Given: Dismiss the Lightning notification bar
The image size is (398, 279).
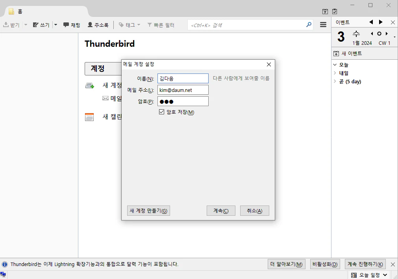Looking at the screenshot, I should coord(392,264).
